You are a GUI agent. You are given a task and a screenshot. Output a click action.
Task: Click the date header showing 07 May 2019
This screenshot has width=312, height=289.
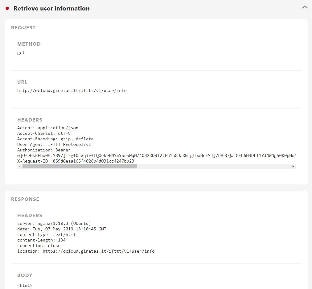tap(62, 229)
